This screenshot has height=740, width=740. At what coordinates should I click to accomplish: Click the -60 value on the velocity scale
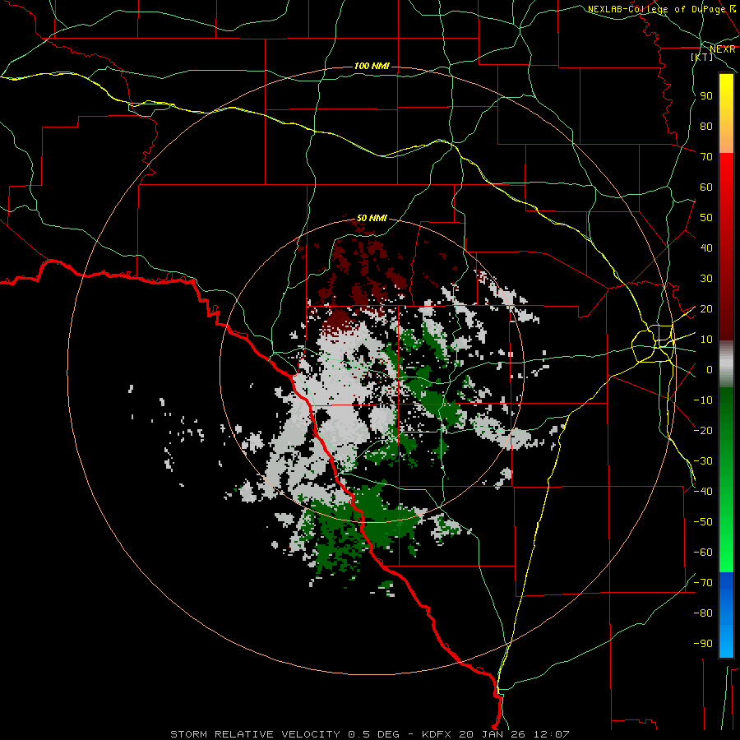703,553
